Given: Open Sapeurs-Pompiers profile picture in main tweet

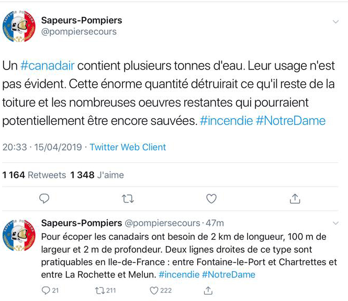Looking at the screenshot, I should pos(19,27).
